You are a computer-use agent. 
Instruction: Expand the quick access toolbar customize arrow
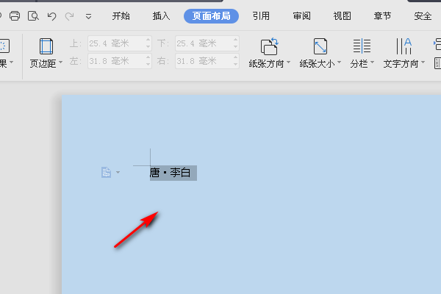point(89,17)
